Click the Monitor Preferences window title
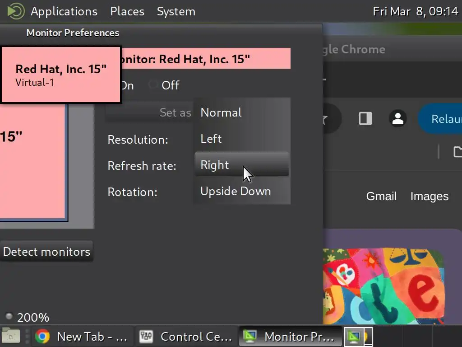 click(x=73, y=33)
